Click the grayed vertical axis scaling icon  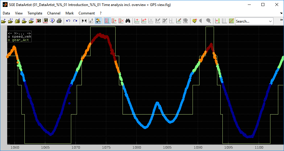(x=91, y=21)
